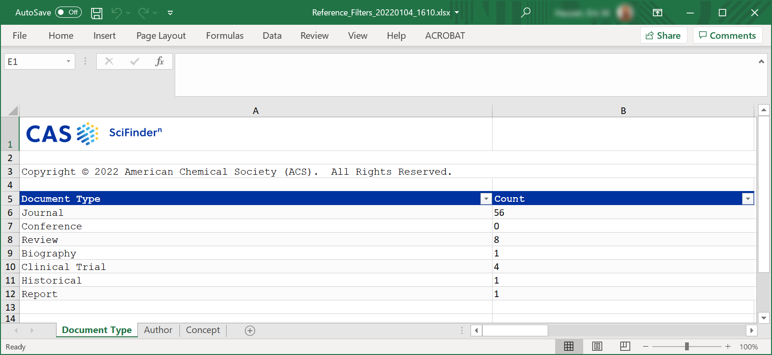
Task: Switch to the Document Type sheet
Action: (x=97, y=330)
